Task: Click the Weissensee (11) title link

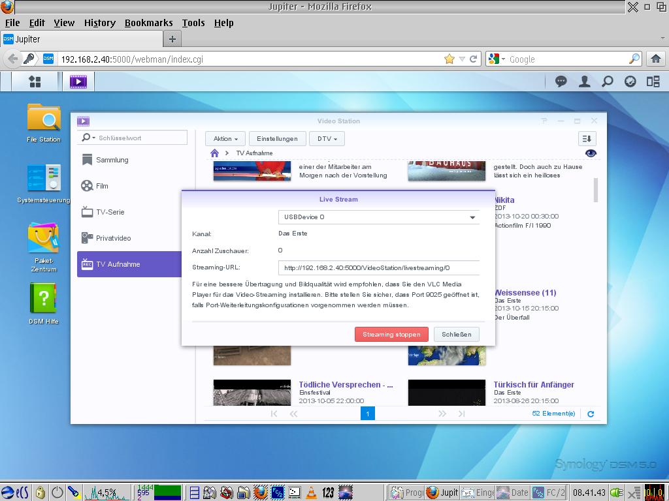Action: click(x=525, y=293)
